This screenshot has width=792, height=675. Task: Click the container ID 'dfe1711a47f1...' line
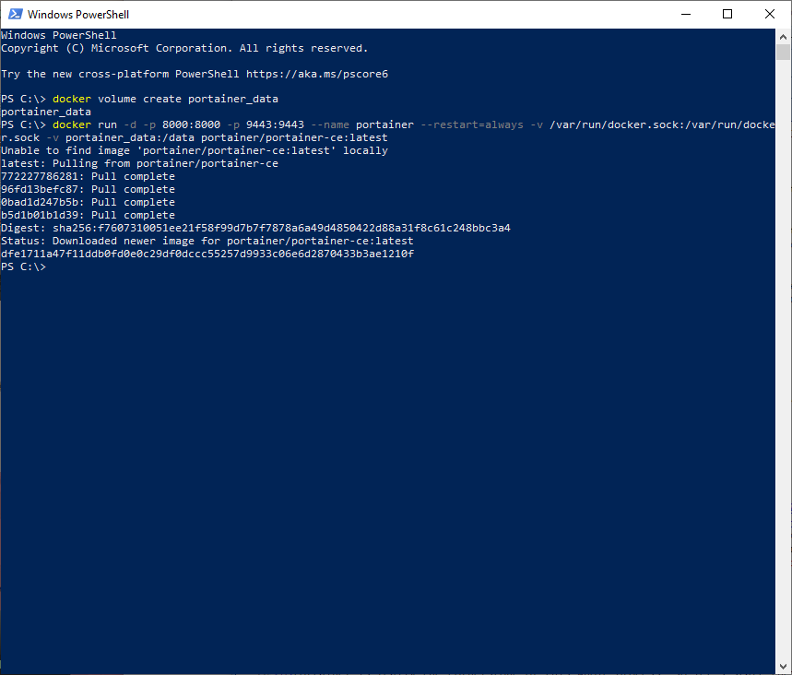[207, 254]
